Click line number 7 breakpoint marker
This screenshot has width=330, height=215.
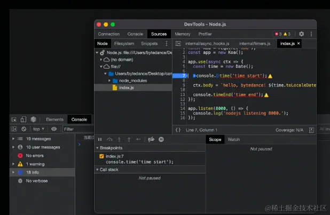[179, 76]
